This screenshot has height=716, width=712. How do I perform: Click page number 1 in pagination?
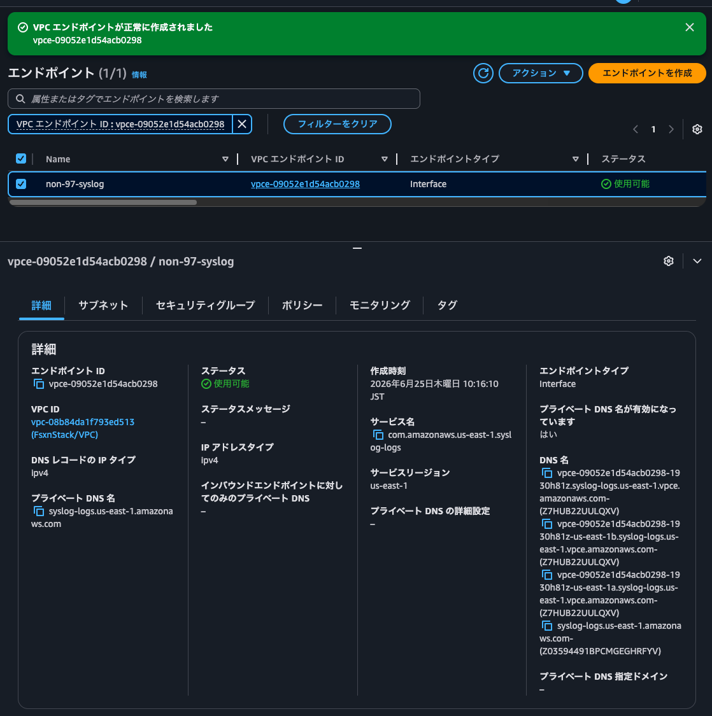653,130
